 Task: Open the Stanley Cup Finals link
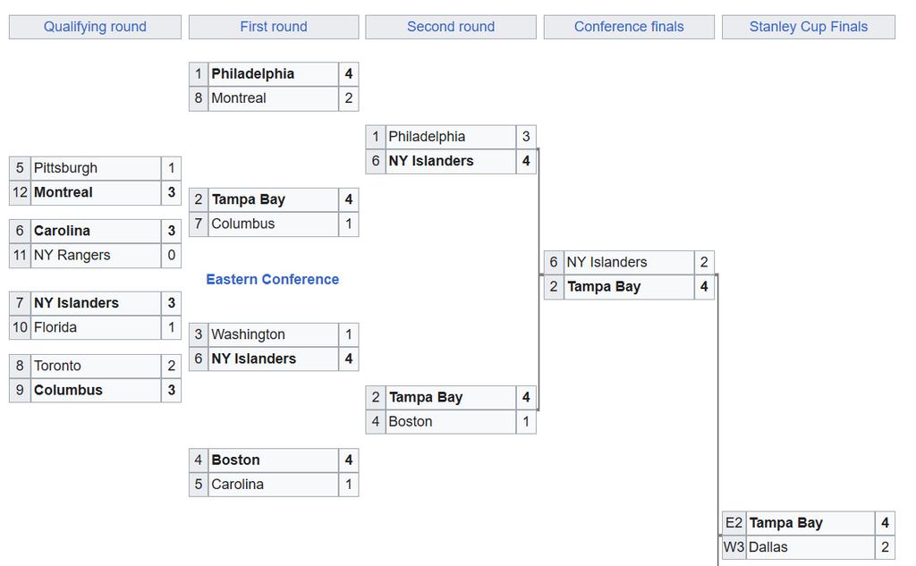809,27
